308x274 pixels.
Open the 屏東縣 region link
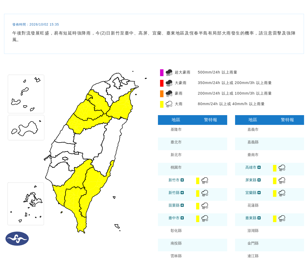click(x=251, y=180)
